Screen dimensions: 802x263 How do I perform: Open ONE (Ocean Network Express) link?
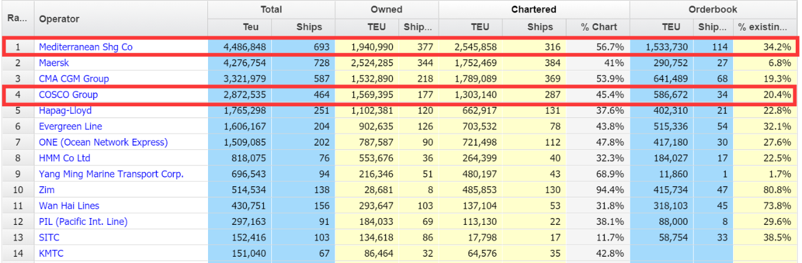pos(103,142)
